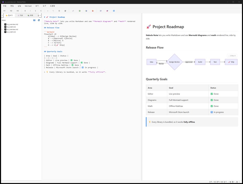This screenshot has height=184, width=243.
Task: Insert a numbered list item
Action: (53, 11)
